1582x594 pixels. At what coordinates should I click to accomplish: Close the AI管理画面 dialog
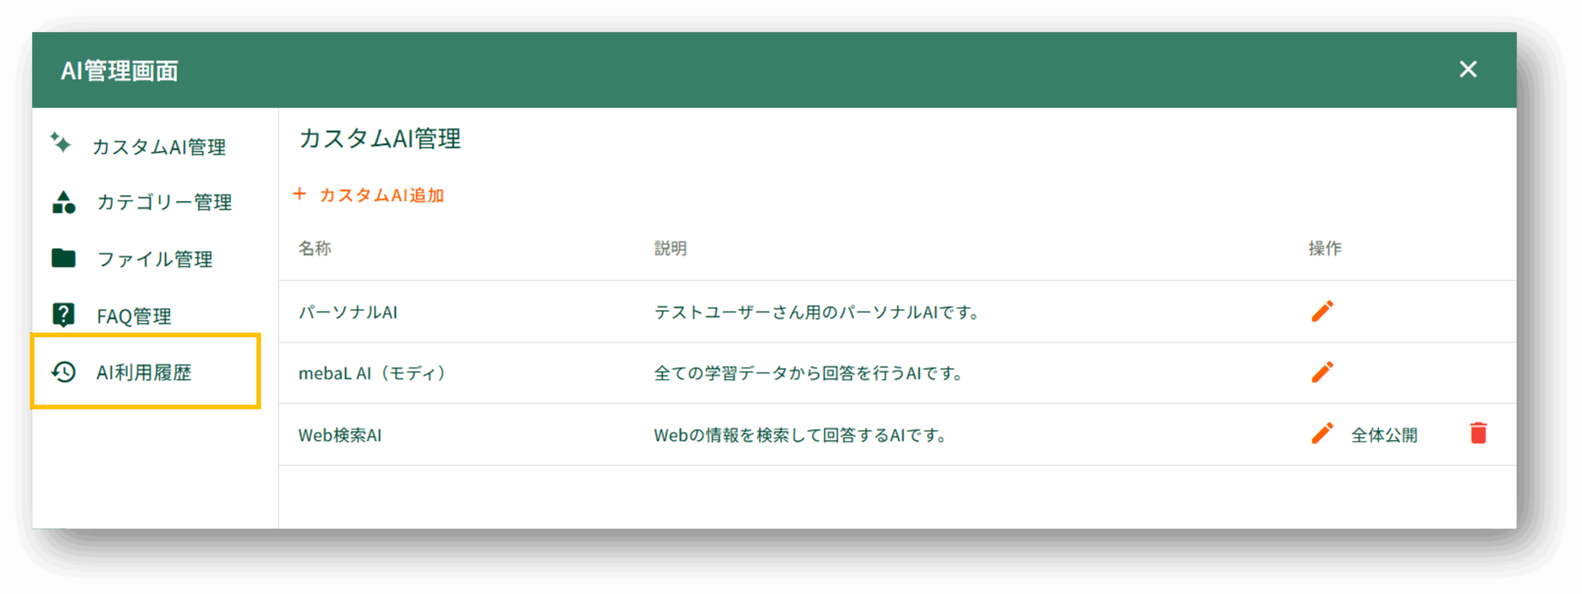(x=1468, y=69)
